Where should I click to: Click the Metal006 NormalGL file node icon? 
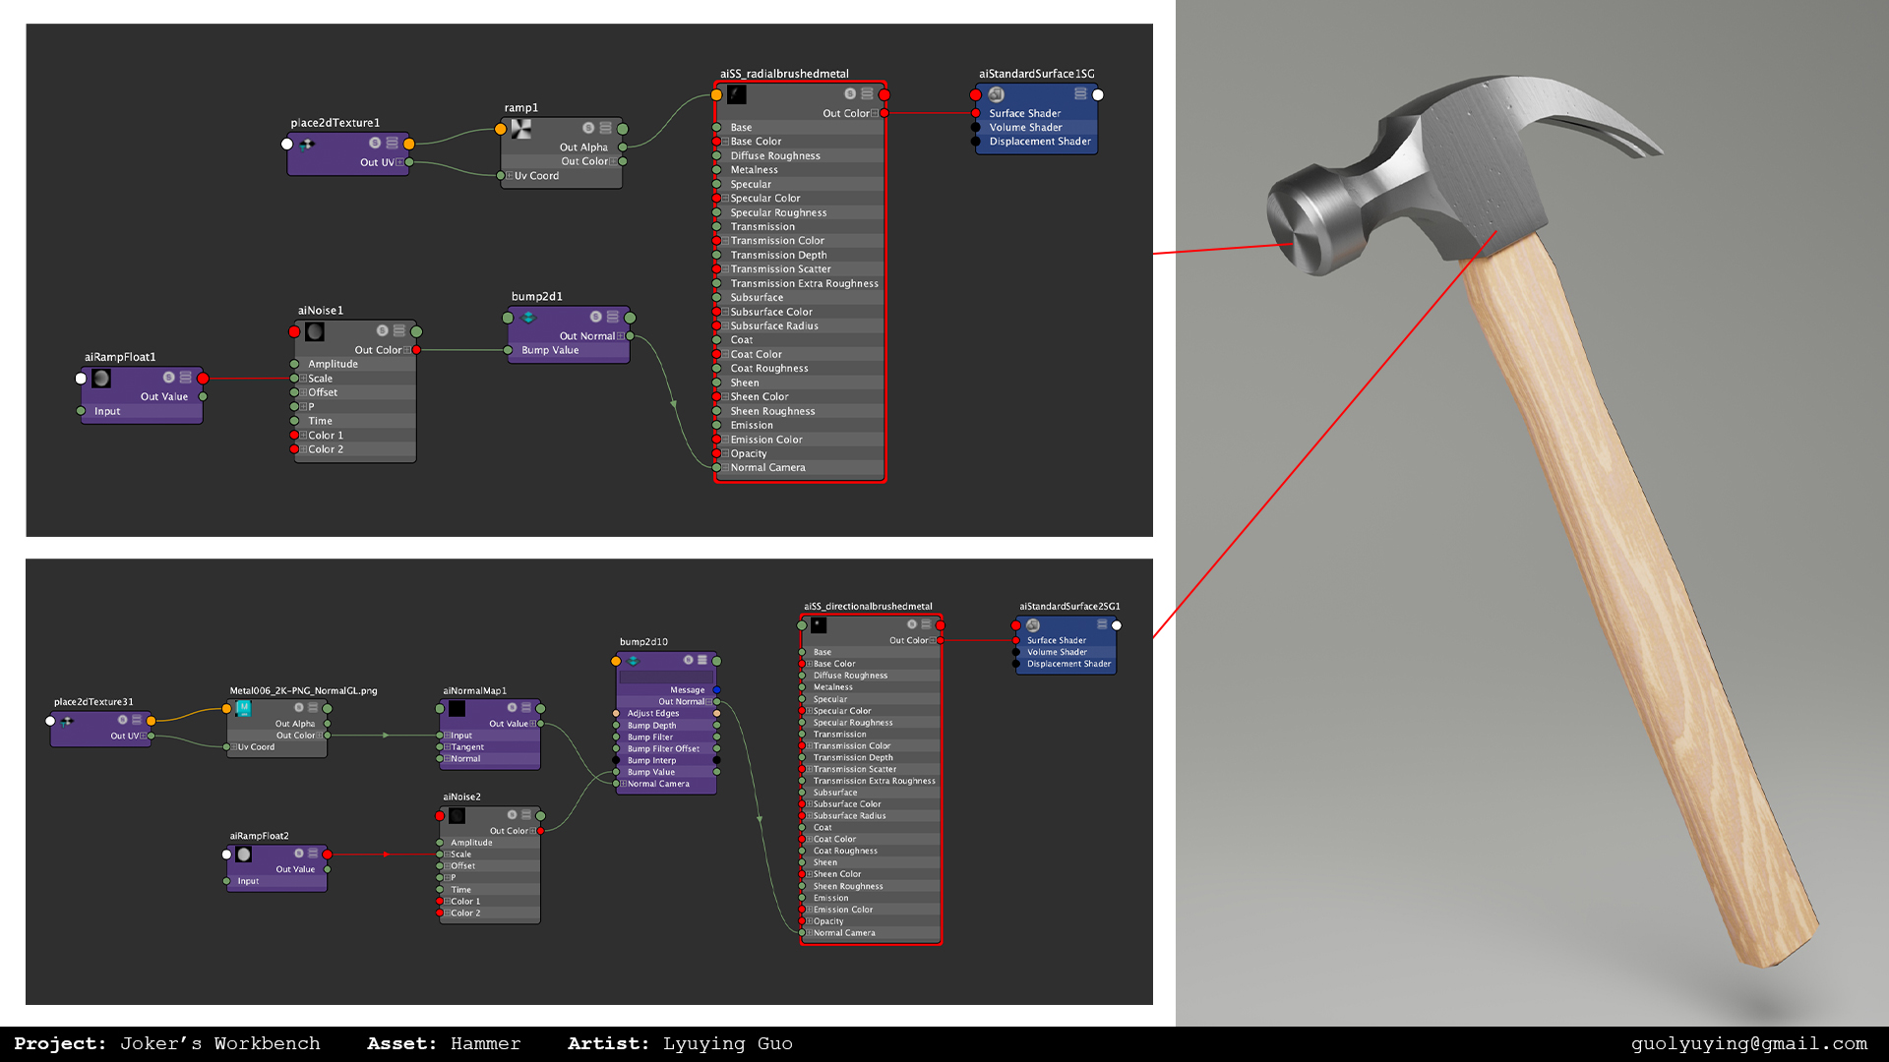point(244,708)
